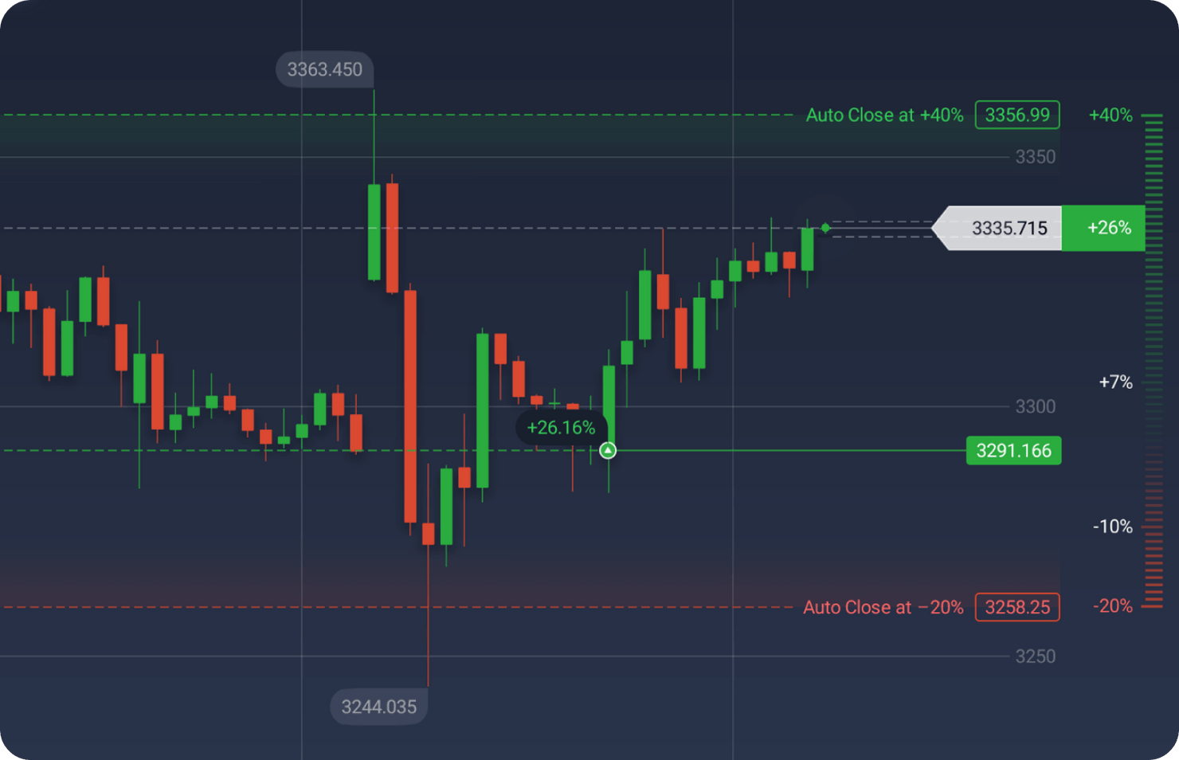Click the -10% scale label
The image size is (1179, 760).
[1112, 527]
